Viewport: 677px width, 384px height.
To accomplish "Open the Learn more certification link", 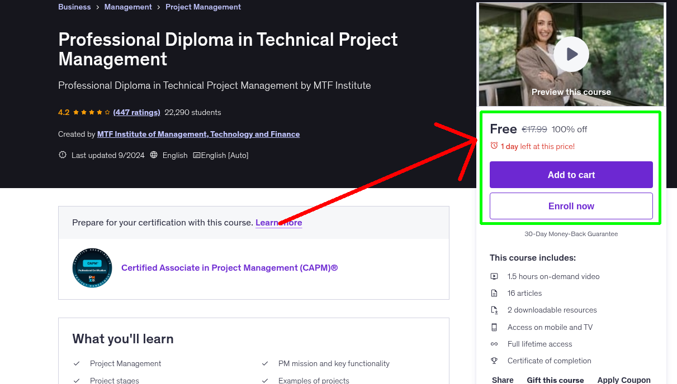I will pos(278,222).
